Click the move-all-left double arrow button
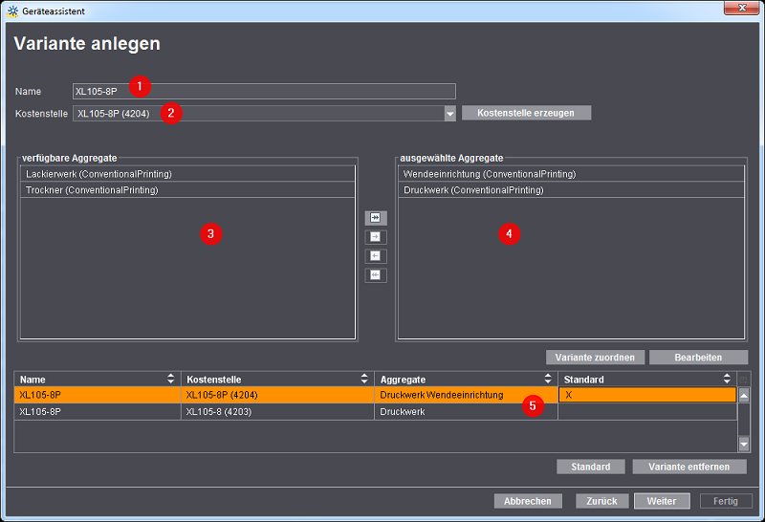This screenshot has width=765, height=522. tap(376, 275)
